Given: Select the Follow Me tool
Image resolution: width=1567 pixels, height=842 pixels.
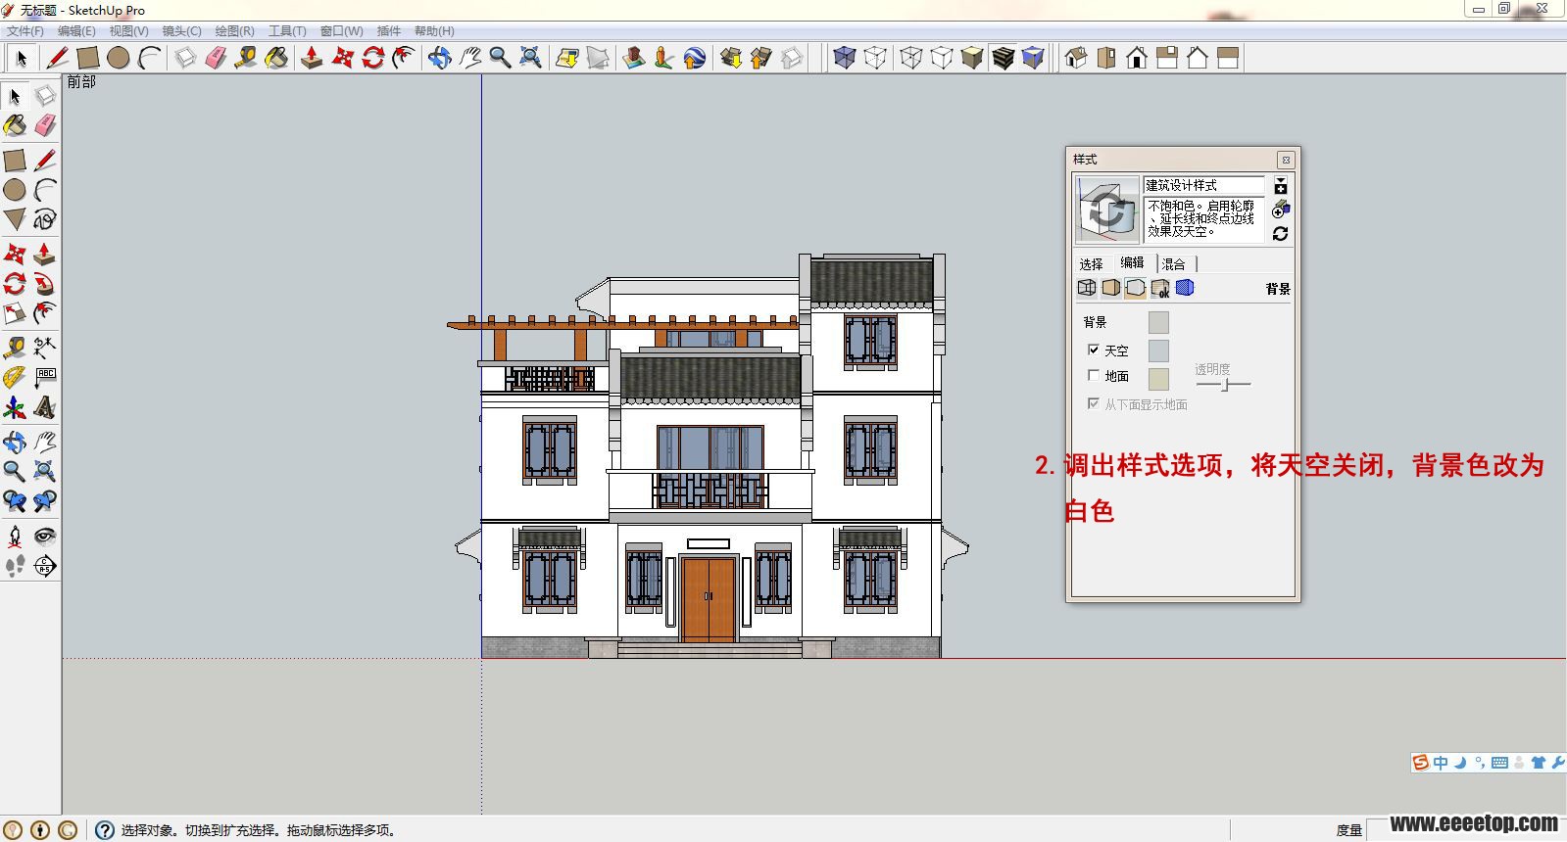Looking at the screenshot, I should point(45,284).
